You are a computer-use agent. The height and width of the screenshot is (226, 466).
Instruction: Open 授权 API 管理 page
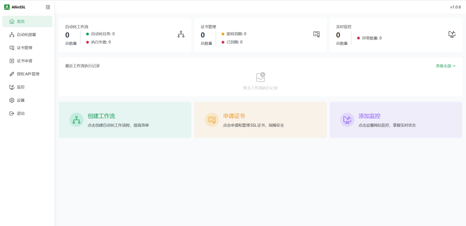pos(27,74)
